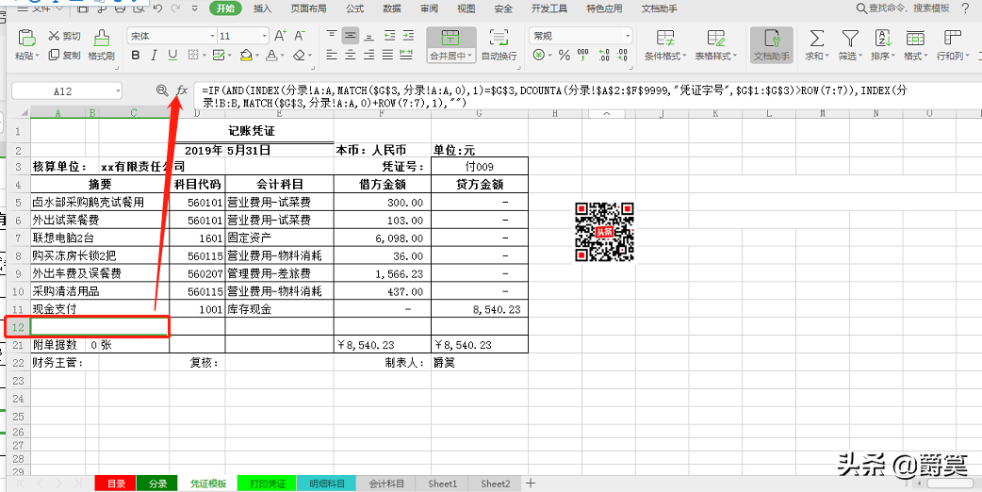Click the undo arrow
This screenshot has width=982, height=492.
157,8
